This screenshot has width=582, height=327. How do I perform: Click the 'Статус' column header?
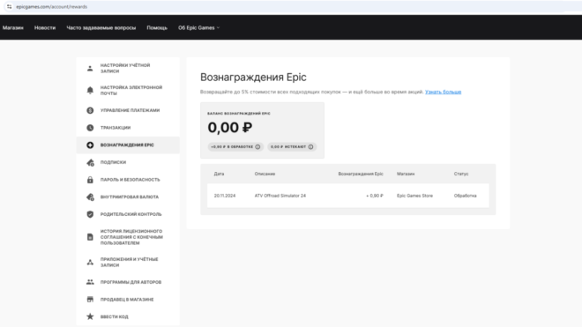pos(461,174)
